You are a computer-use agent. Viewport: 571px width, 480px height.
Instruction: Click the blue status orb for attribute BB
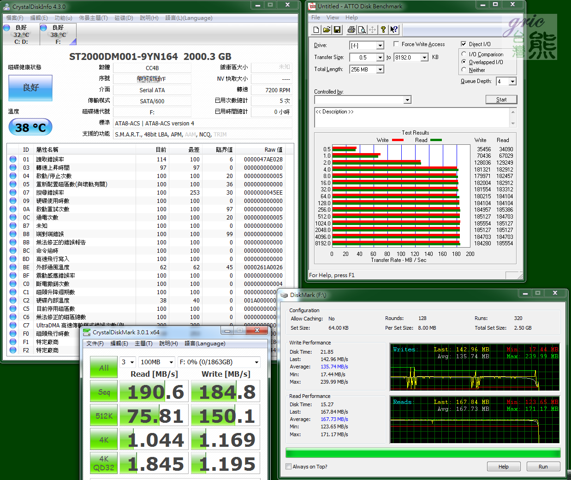pos(13,242)
